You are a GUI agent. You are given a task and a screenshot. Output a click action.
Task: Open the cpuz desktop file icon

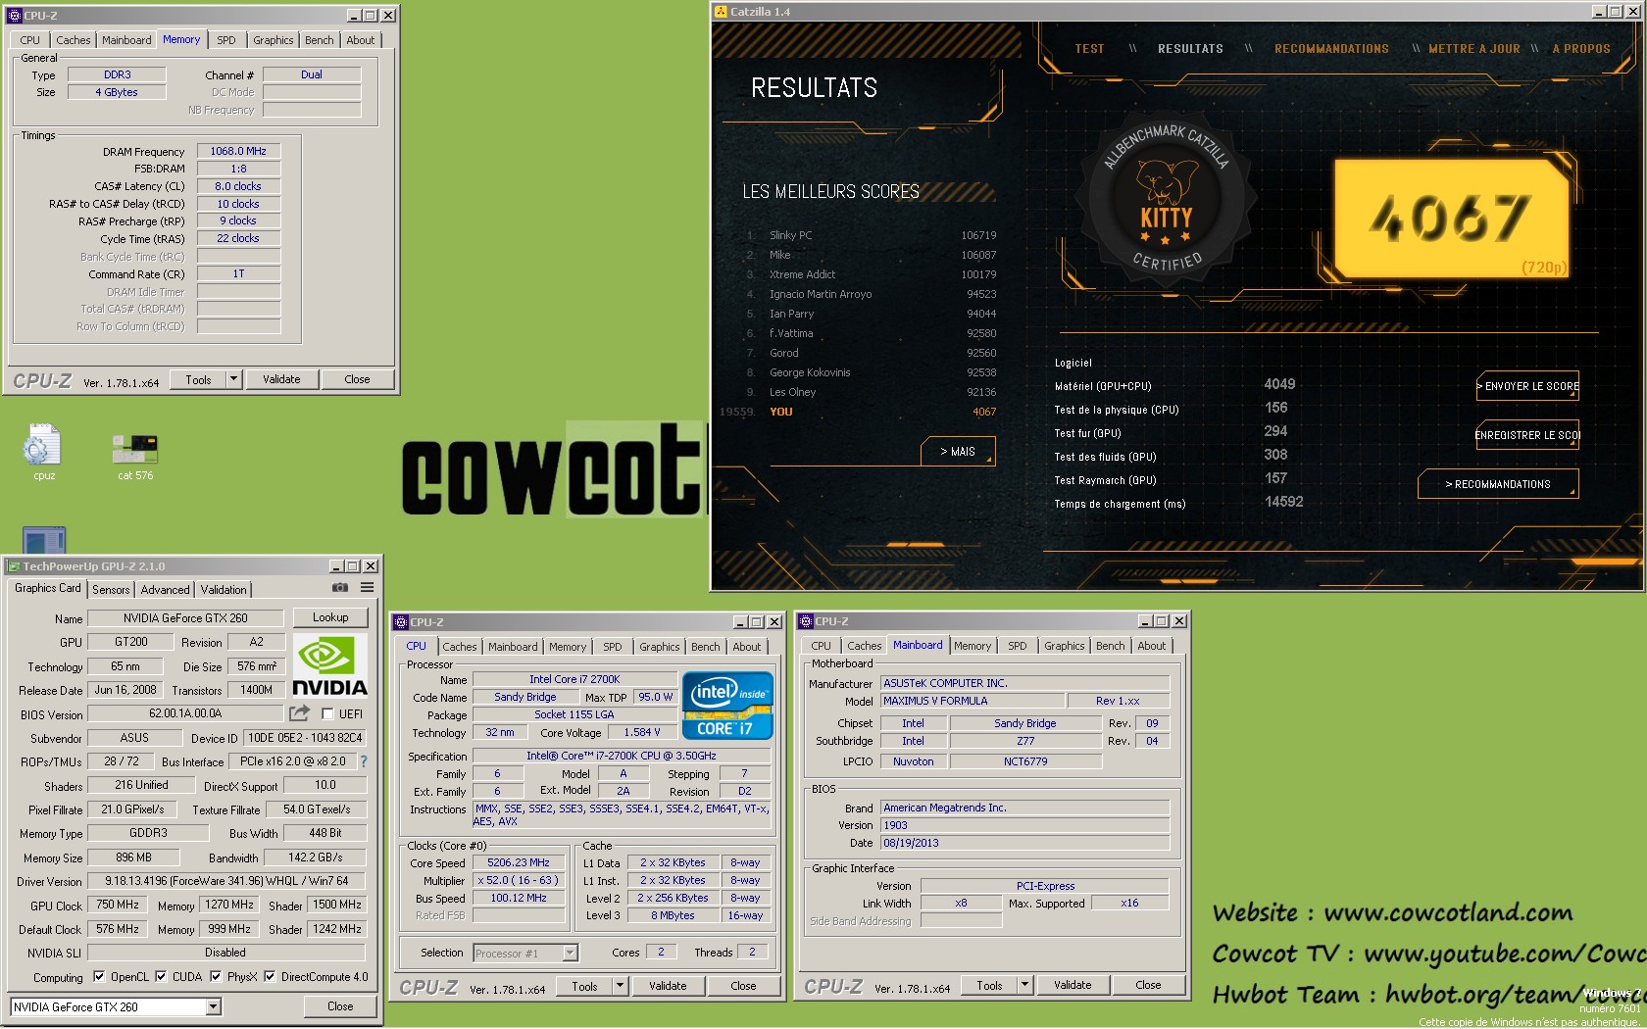click(x=43, y=452)
